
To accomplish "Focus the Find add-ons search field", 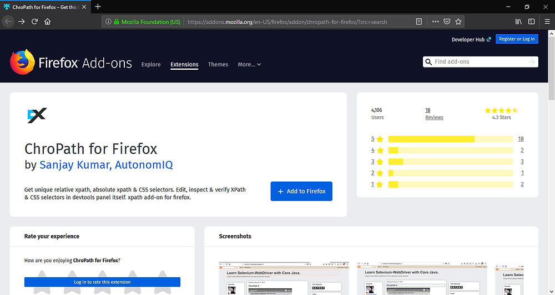I will click(480, 62).
